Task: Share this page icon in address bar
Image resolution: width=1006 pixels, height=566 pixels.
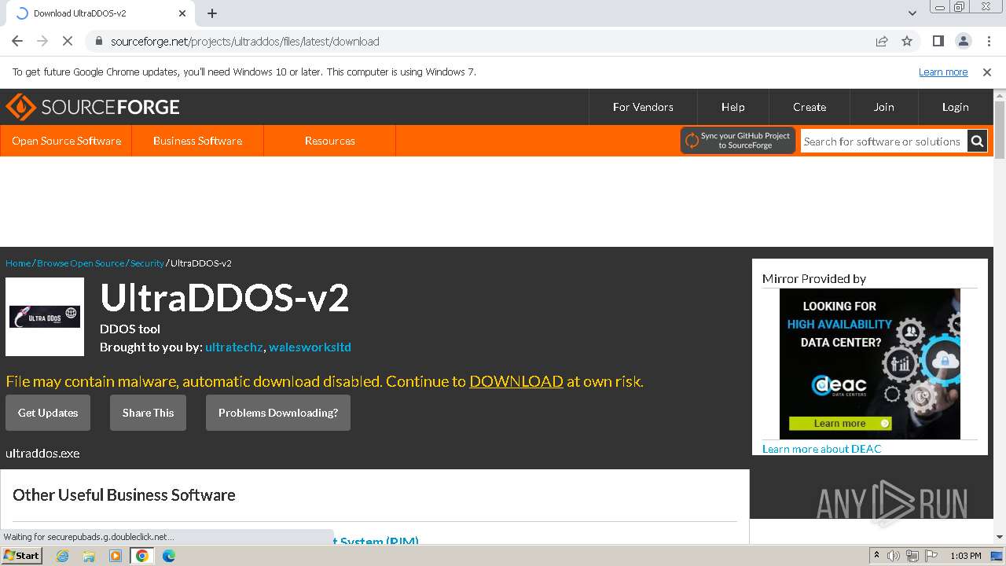Action: pyautogui.click(x=882, y=41)
